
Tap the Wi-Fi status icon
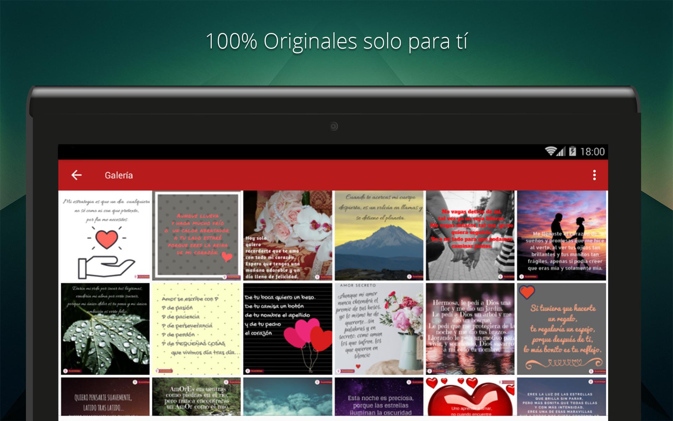tap(550, 152)
